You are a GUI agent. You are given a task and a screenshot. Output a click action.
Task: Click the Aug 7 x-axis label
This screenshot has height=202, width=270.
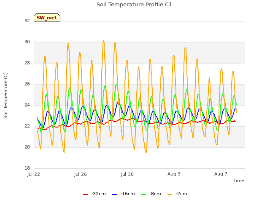click(221, 174)
